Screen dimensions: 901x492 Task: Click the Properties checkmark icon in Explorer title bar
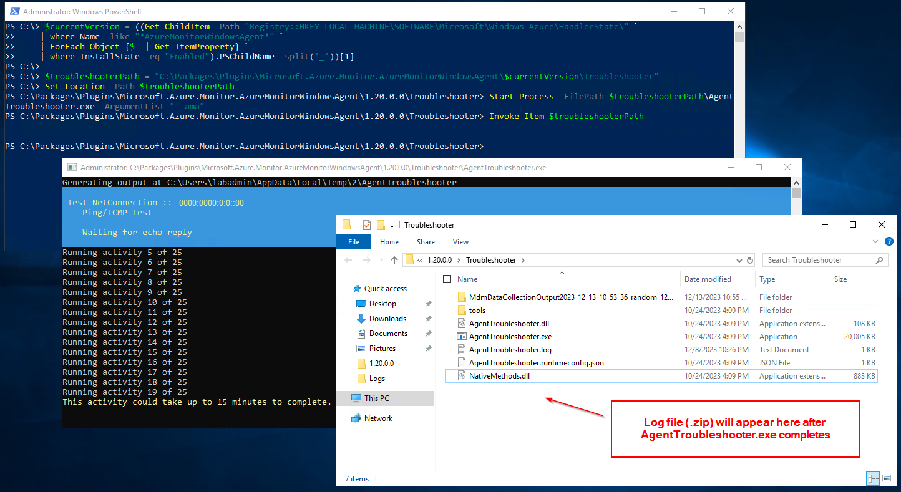click(x=366, y=225)
